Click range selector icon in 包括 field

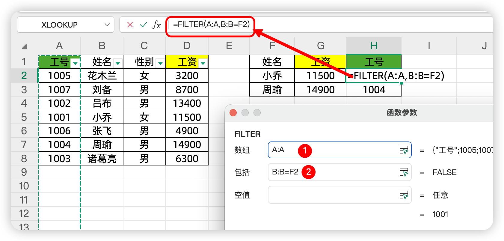click(404, 172)
